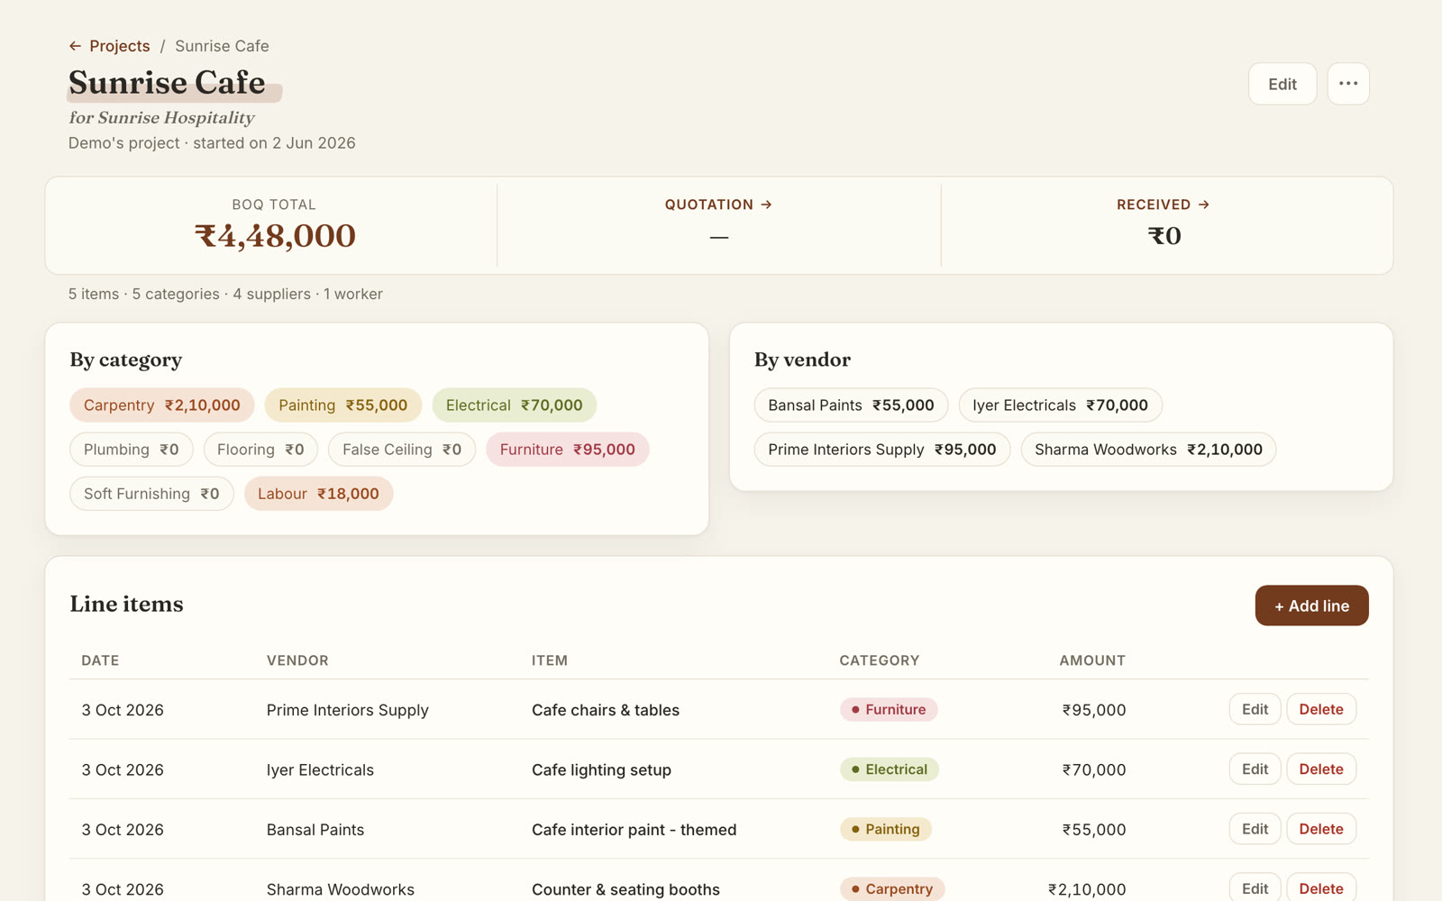Go back via the Projects breadcrumb link
The image size is (1442, 901).
click(110, 46)
